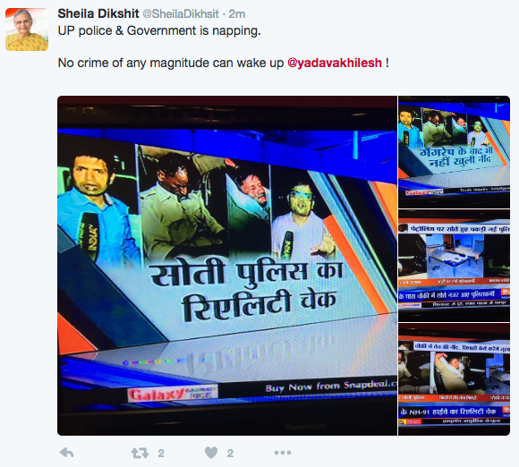Click the retweet count number 2
519x467 pixels.
[x=161, y=453]
